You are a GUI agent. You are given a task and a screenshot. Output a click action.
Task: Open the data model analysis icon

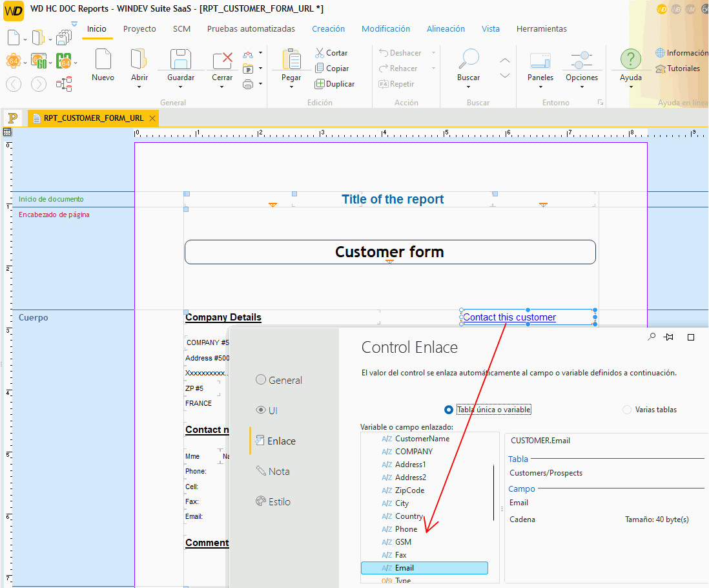coord(64,84)
